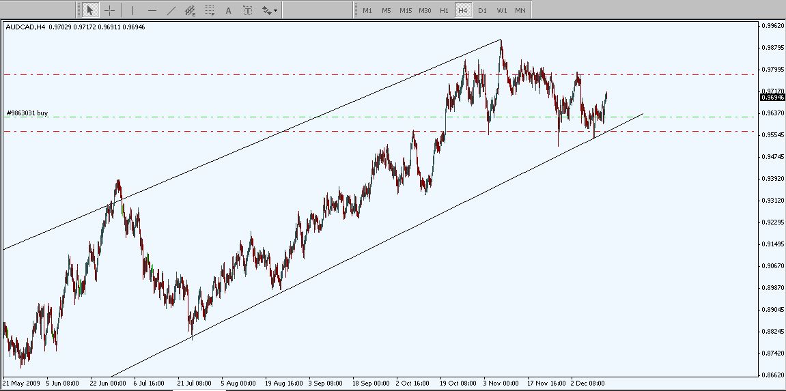Viewport: 786px width, 391px height.
Task: Switch chart to M15 timeframe
Action: pyautogui.click(x=406, y=10)
